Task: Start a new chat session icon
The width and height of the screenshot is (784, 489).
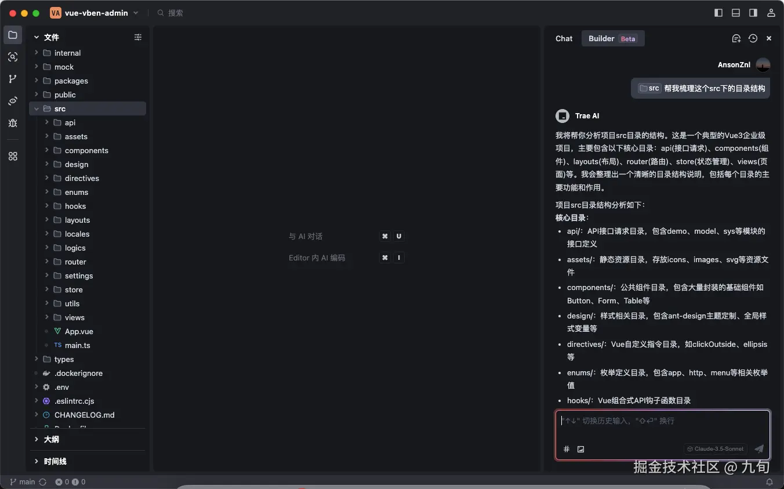Action: coord(736,38)
